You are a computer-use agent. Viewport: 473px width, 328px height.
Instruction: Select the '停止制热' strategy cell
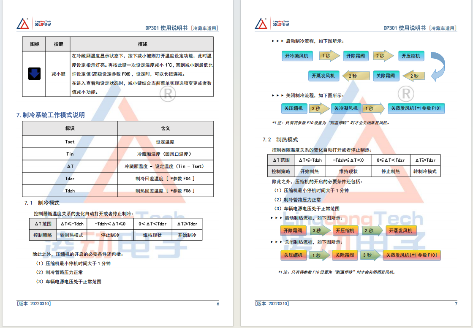tap(391, 171)
